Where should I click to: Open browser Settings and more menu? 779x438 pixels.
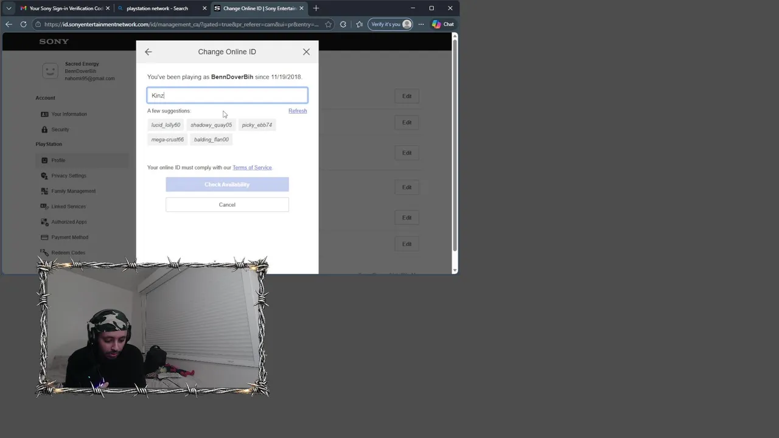(x=421, y=24)
